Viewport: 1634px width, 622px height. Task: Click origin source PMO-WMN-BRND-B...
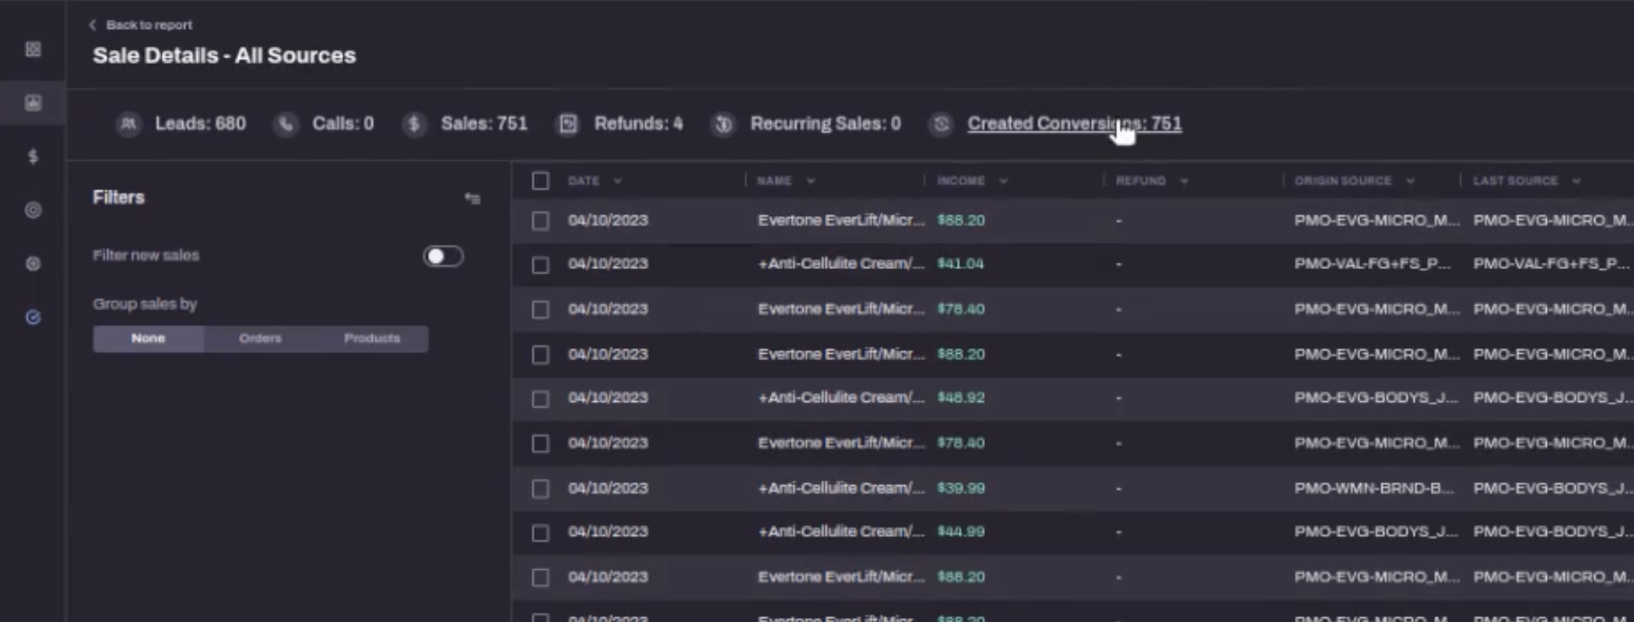1374,488
